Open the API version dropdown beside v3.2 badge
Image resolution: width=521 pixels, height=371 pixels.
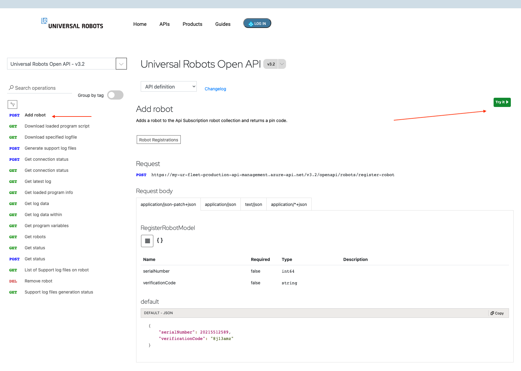coord(282,64)
